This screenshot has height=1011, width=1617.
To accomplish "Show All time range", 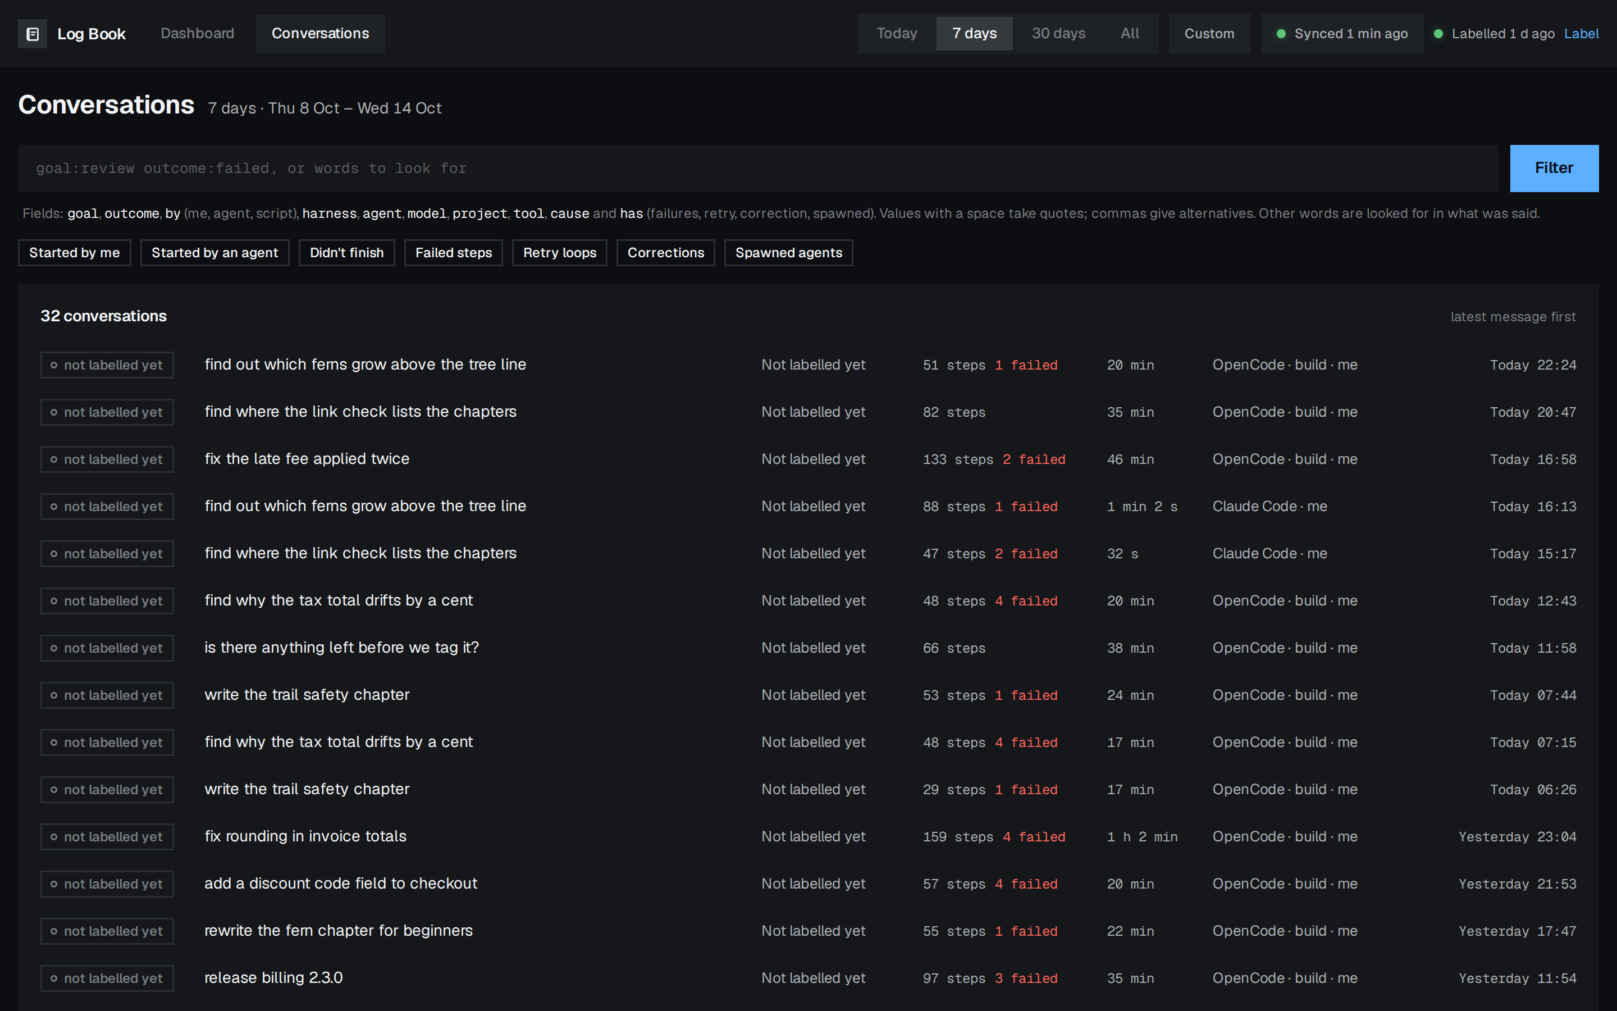I will (x=1130, y=34).
